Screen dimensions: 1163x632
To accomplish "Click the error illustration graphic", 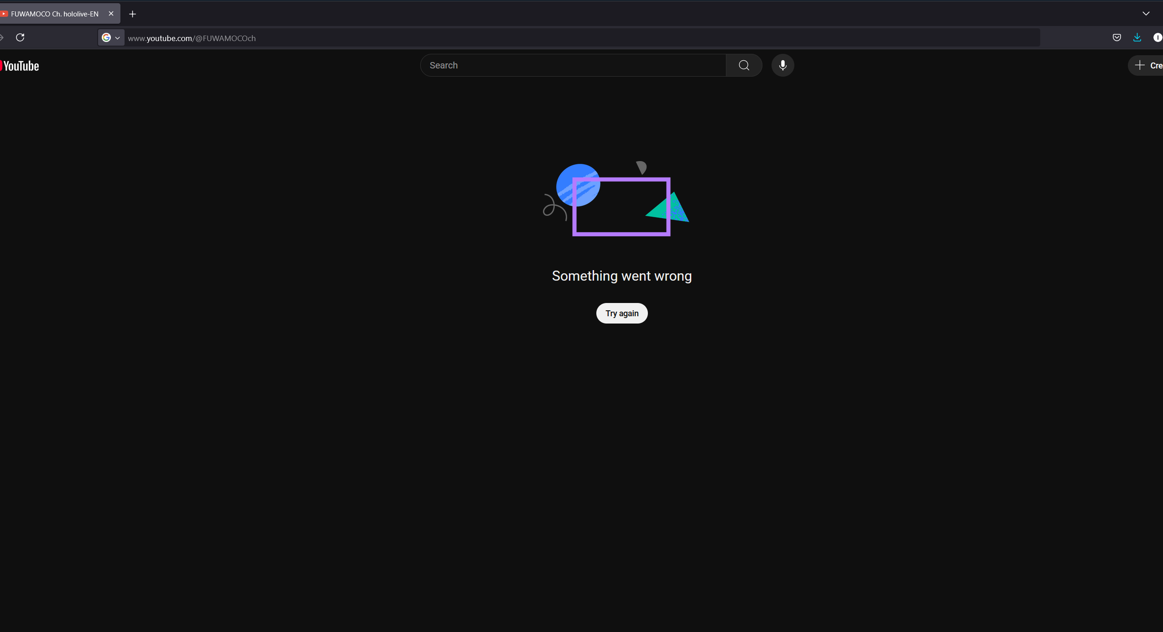I will pyautogui.click(x=621, y=201).
